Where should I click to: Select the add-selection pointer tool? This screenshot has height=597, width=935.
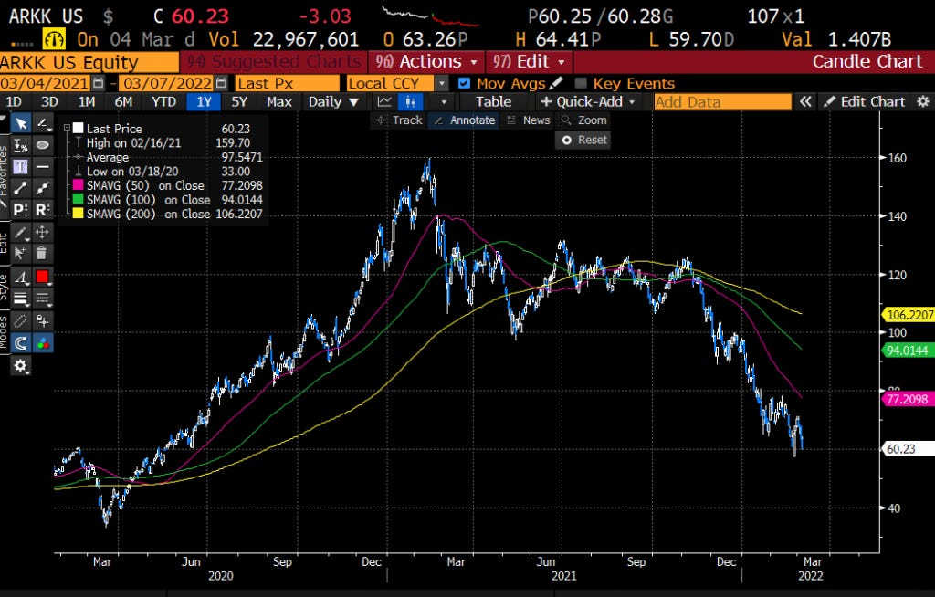tap(21, 254)
